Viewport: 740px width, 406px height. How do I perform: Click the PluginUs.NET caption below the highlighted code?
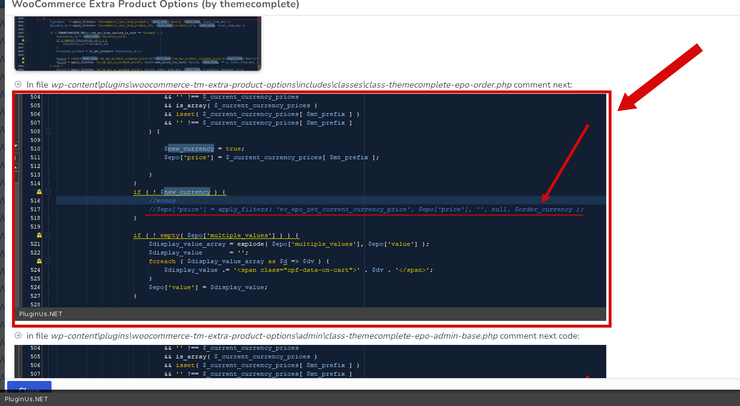point(41,314)
